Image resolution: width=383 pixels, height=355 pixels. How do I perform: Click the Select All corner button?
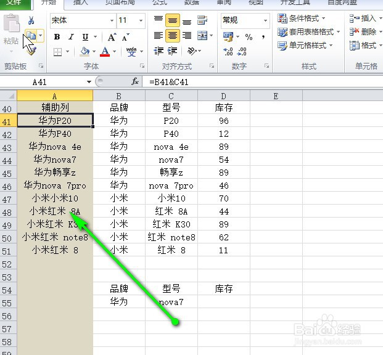point(8,96)
